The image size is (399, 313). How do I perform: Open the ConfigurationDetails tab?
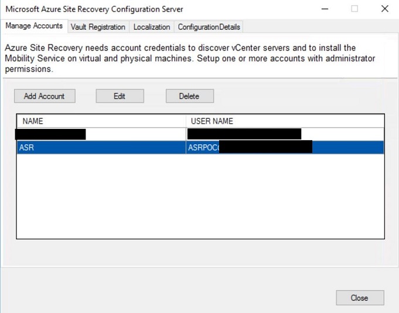tap(209, 27)
